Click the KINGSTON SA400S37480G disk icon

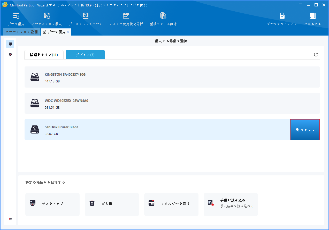[x=35, y=77]
